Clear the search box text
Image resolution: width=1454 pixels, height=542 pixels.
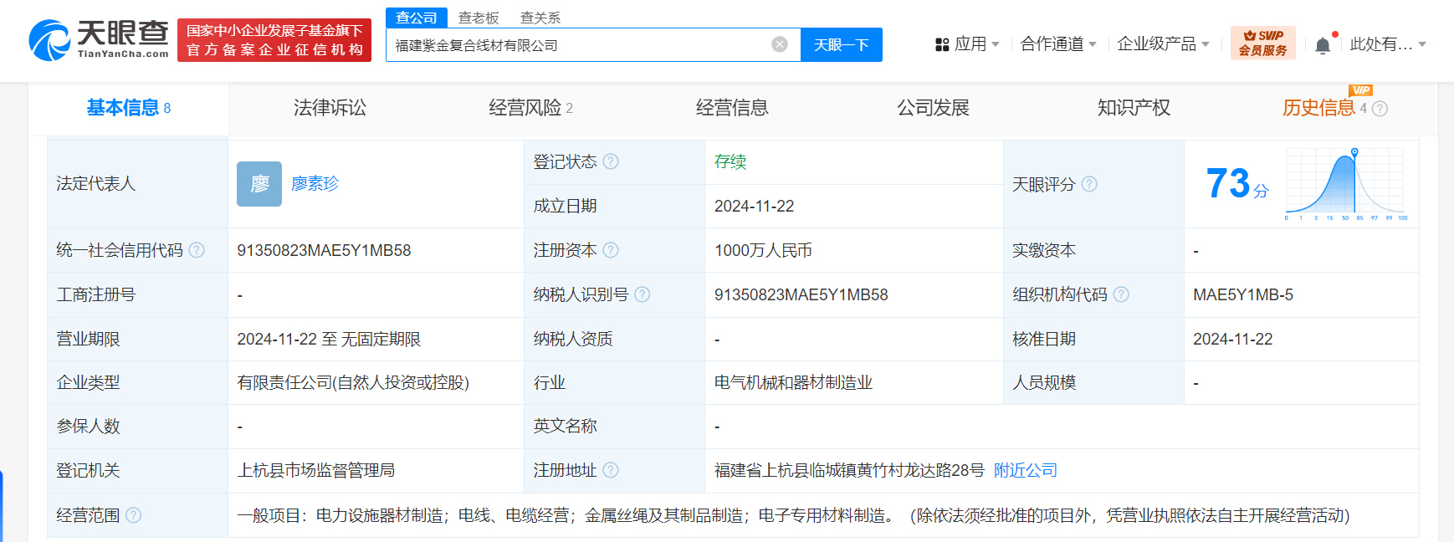pyautogui.click(x=779, y=44)
